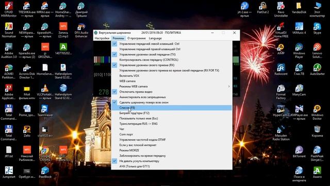Select 'Com порт' menu entry

172,134
